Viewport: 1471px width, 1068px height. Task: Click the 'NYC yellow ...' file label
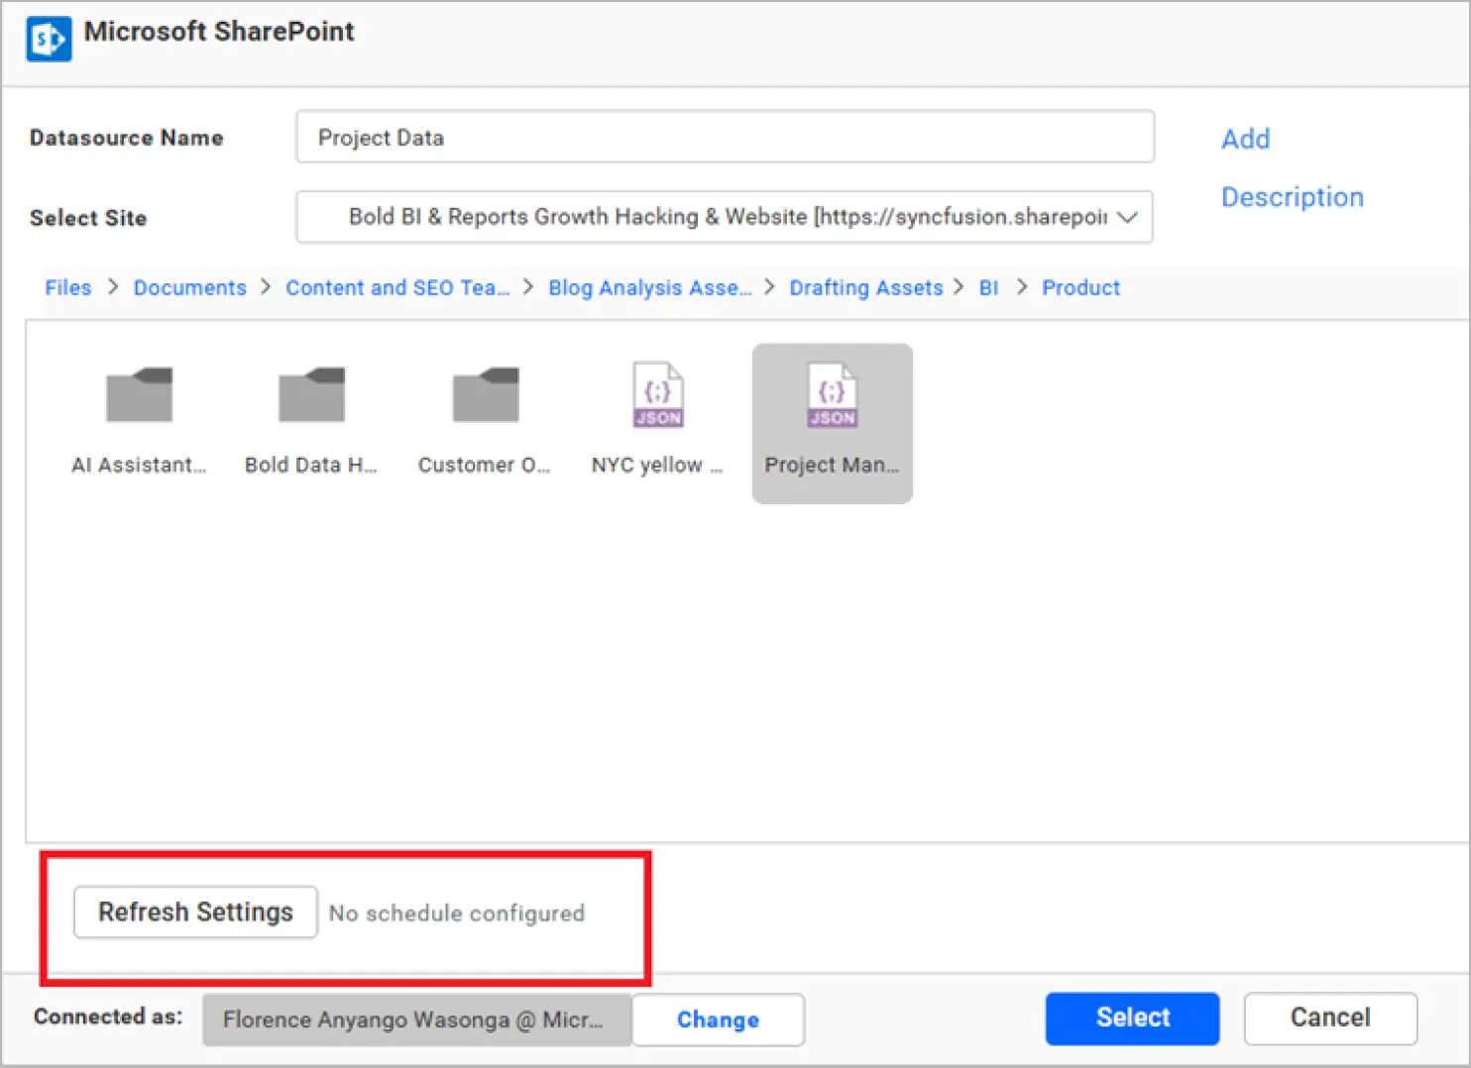(657, 465)
